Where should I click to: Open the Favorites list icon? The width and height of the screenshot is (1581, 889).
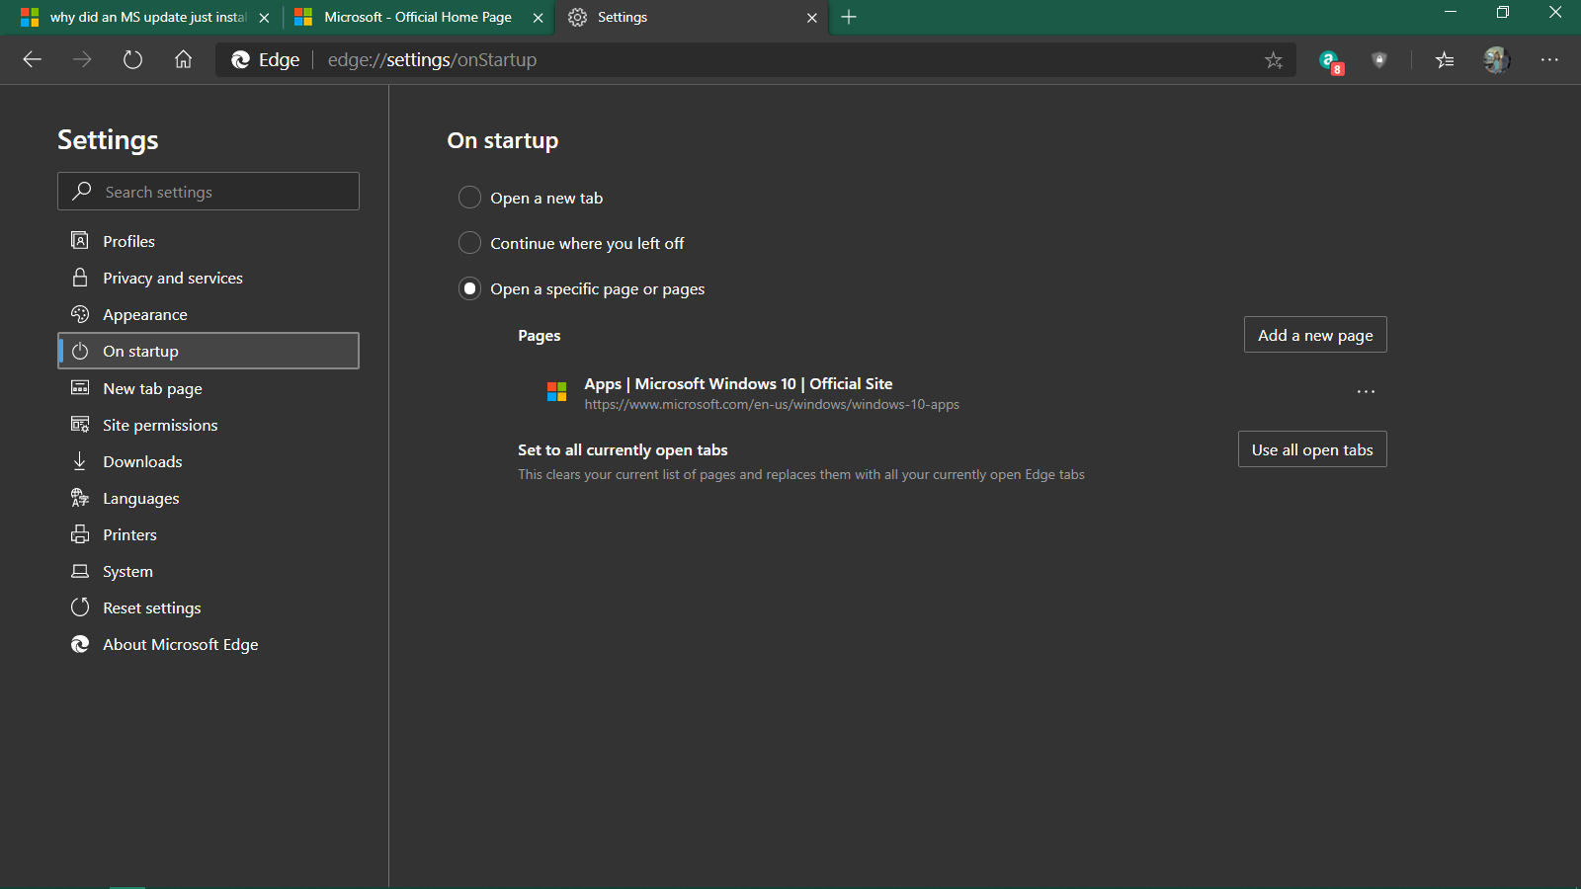(x=1445, y=60)
